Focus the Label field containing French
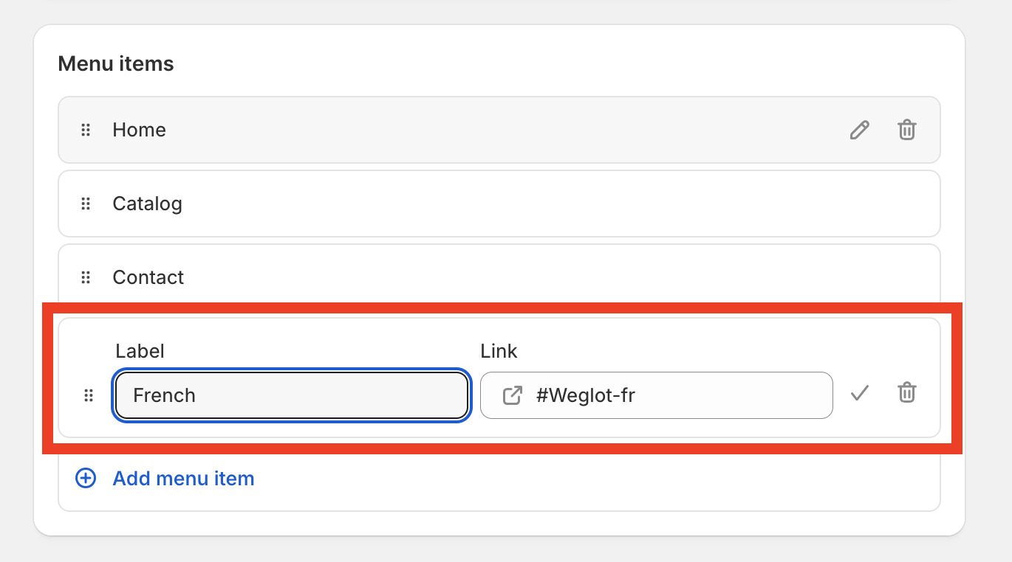1012x562 pixels. point(292,395)
